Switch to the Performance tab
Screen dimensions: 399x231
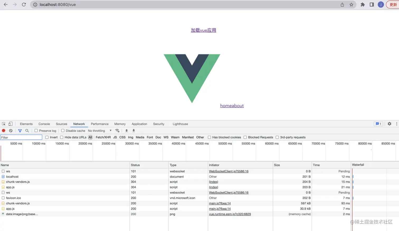[99, 124]
